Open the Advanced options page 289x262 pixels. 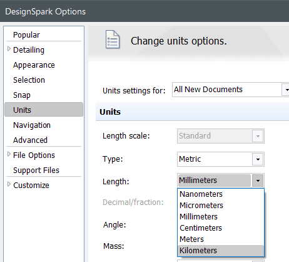(x=30, y=140)
